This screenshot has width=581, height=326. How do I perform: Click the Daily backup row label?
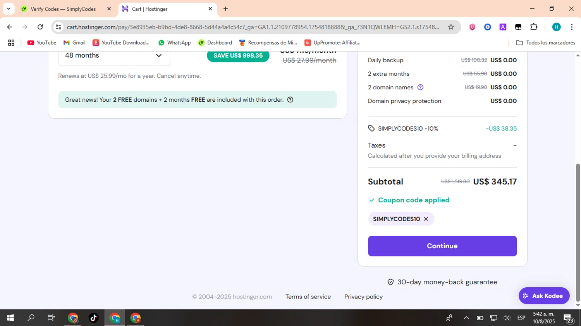[385, 60]
